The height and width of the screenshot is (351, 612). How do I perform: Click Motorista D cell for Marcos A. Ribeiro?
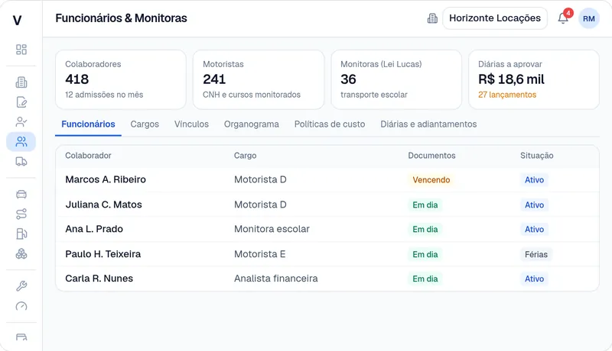(x=260, y=179)
